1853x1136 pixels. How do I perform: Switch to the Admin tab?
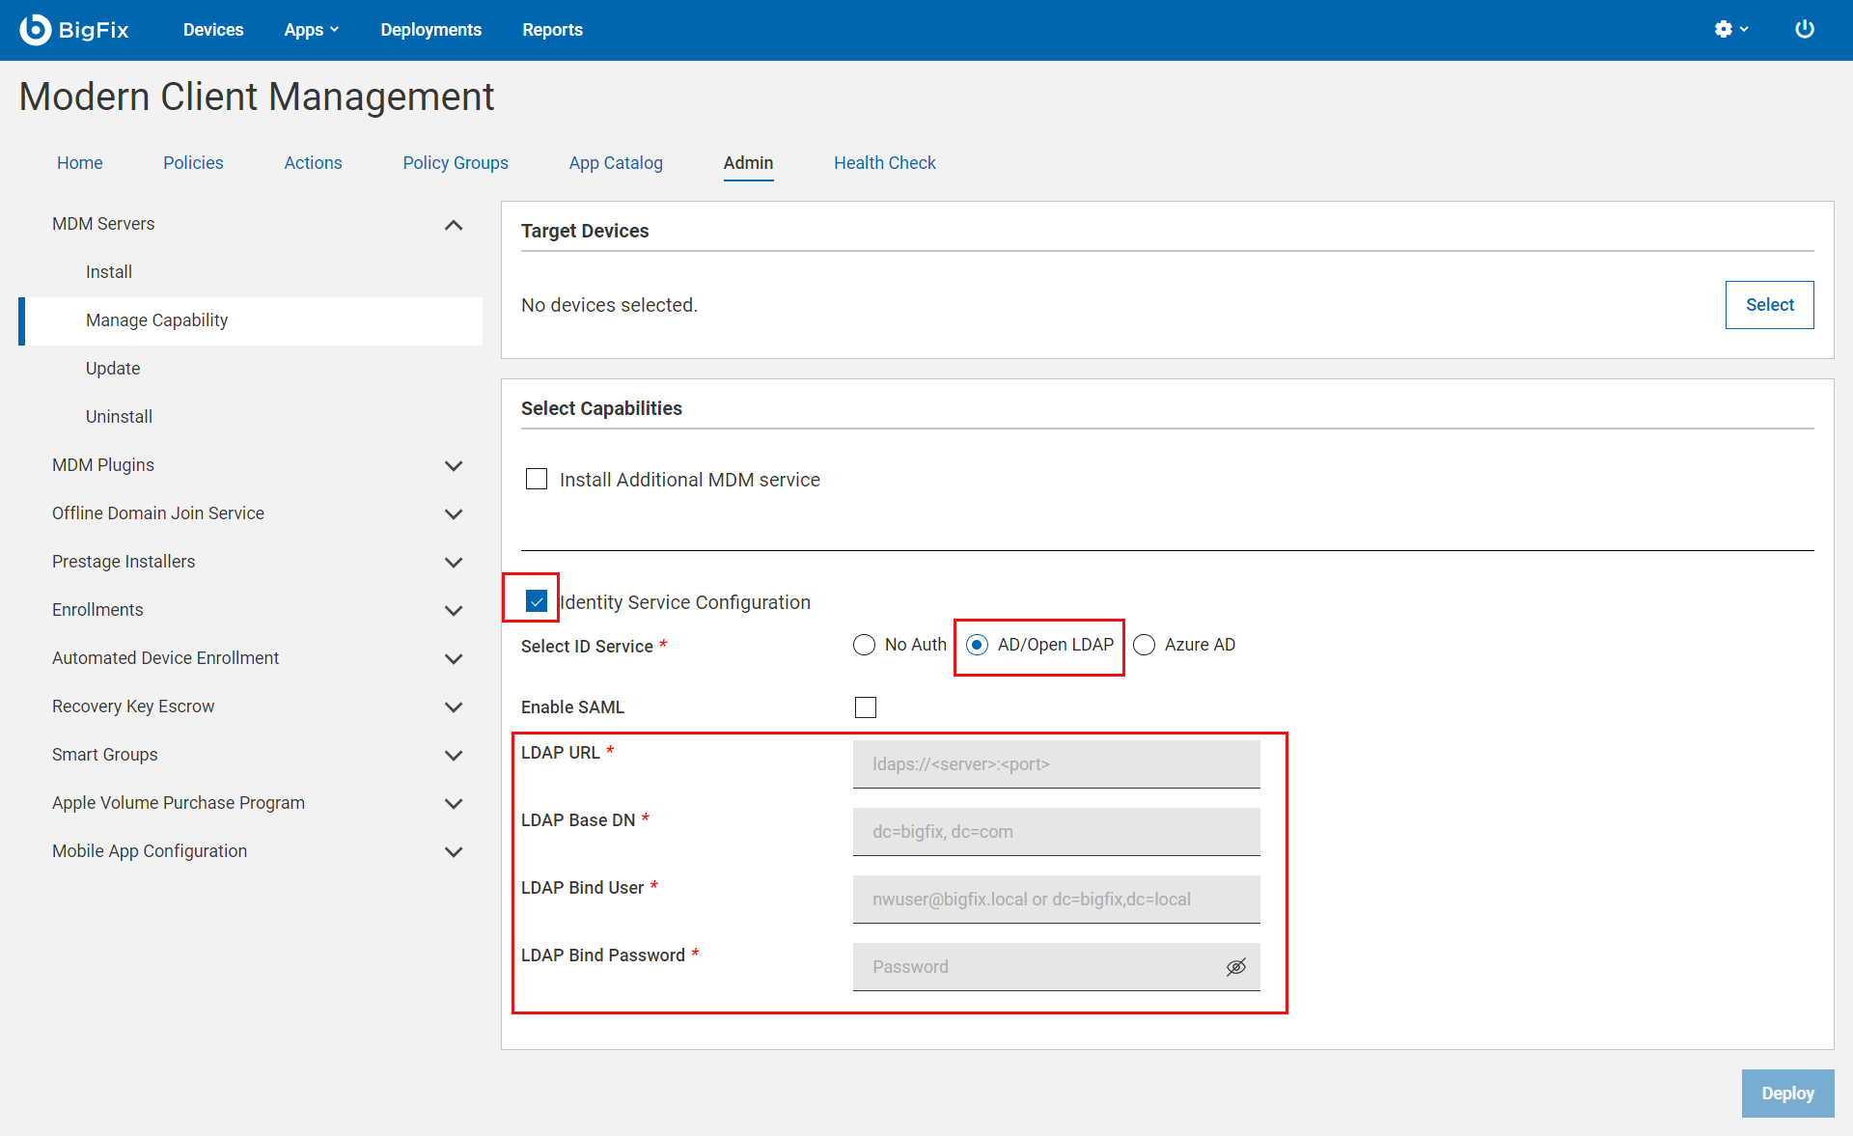(748, 163)
